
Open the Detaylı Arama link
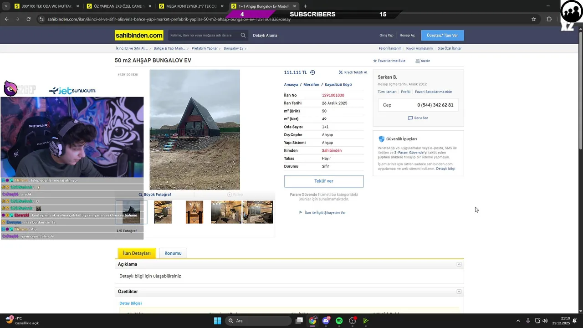pyautogui.click(x=265, y=36)
